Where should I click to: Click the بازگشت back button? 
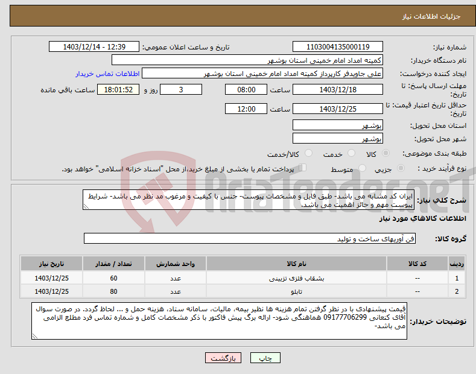point(223,358)
